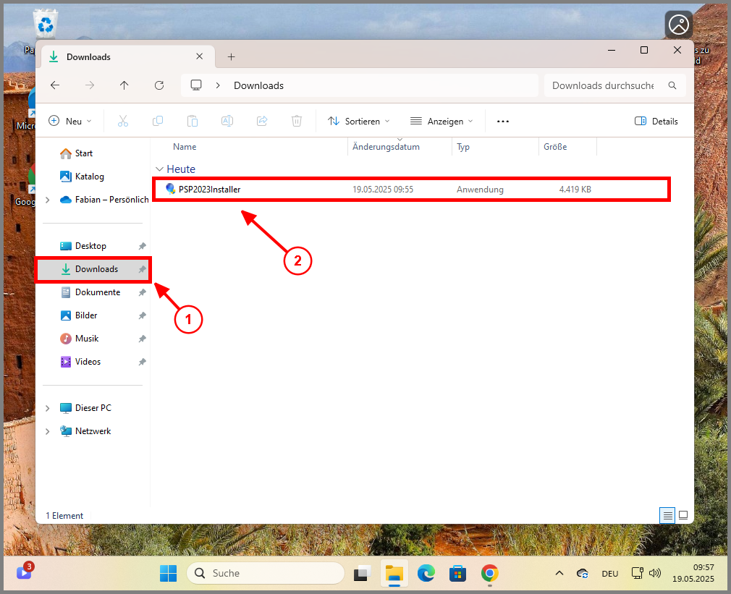
Task: Click the Up-arrow navigation icon
Action: click(124, 85)
